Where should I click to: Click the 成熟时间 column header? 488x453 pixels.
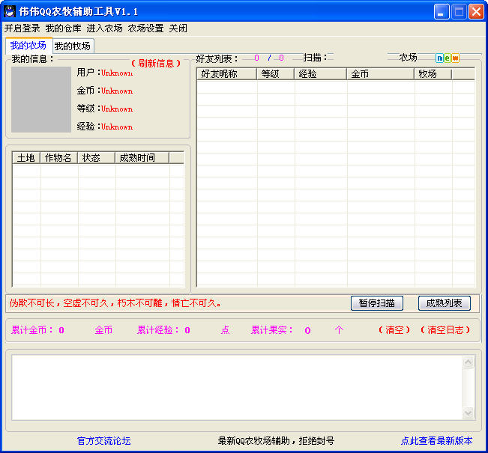(142, 158)
